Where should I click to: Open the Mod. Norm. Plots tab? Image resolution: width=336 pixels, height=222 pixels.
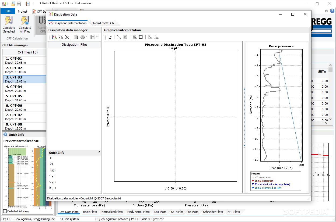click(138, 212)
